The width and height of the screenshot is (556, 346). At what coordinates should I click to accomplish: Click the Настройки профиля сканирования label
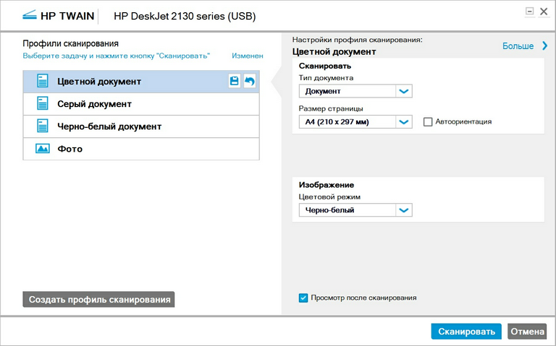pos(358,40)
